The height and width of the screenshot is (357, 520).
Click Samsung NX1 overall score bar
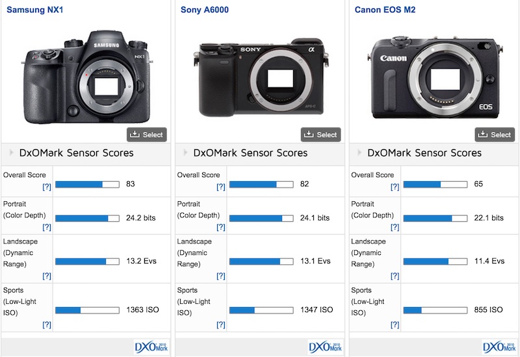click(87, 184)
